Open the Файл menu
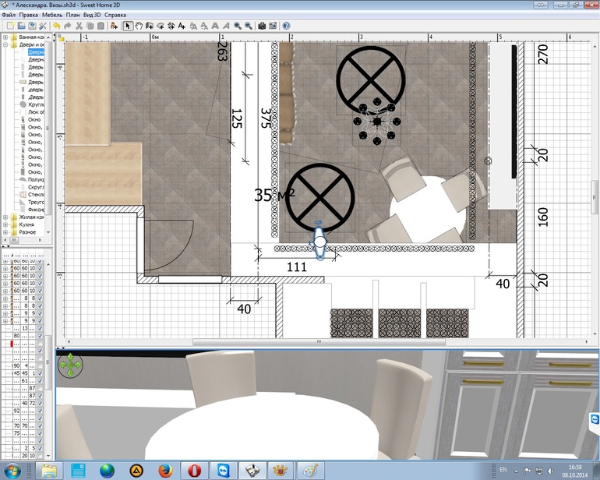Viewport: 600px width, 480px height. [x=9, y=15]
